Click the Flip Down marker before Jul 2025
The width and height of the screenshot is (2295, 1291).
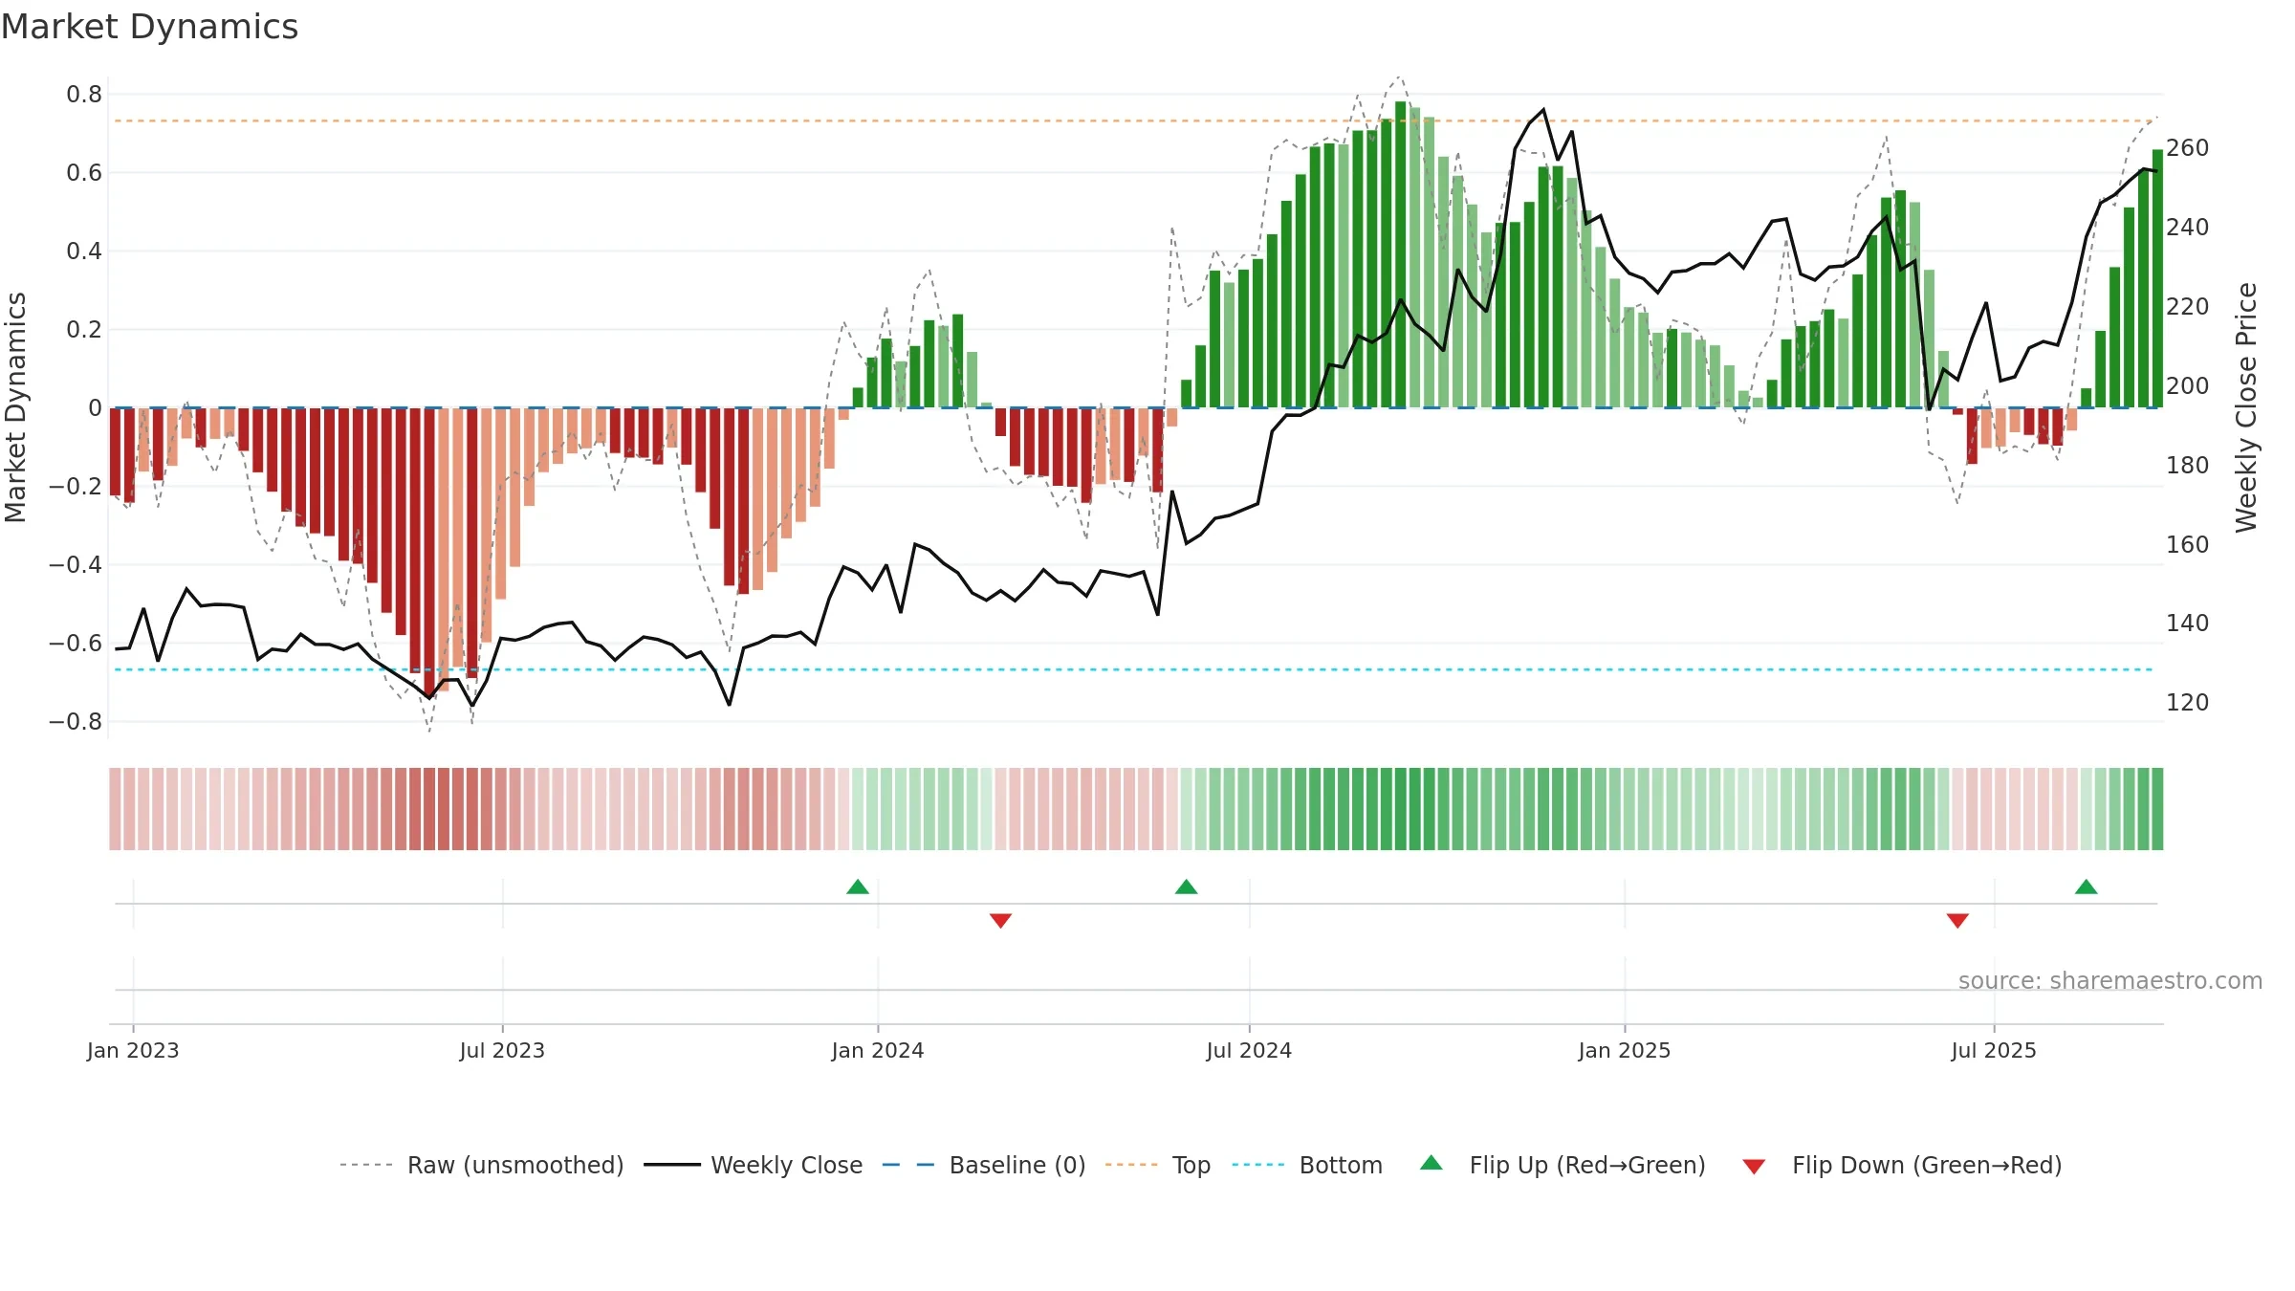coord(1957,920)
